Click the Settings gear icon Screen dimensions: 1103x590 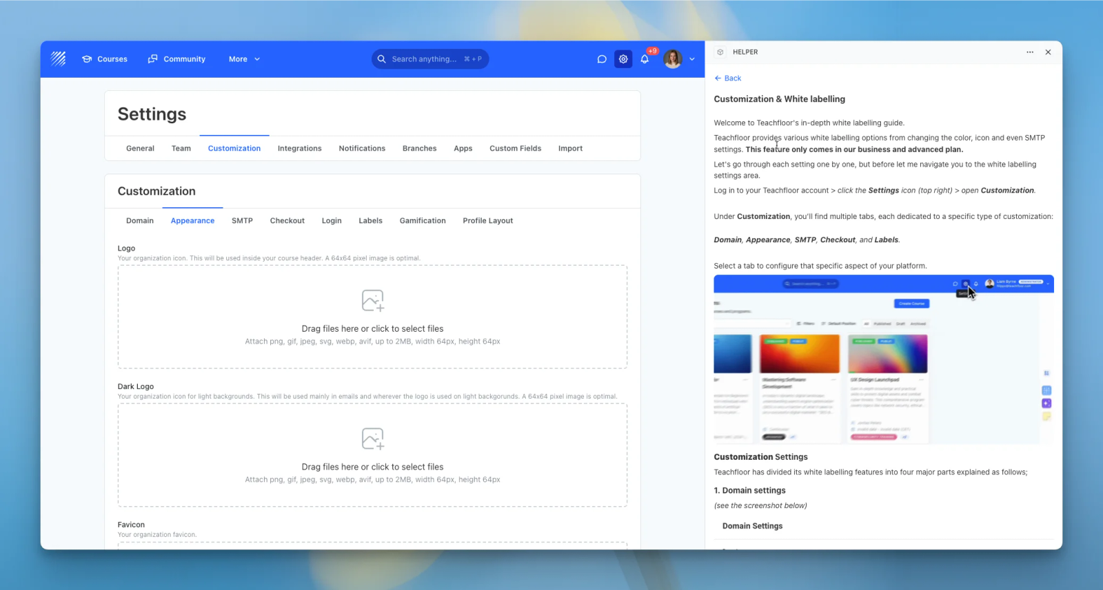click(x=623, y=59)
